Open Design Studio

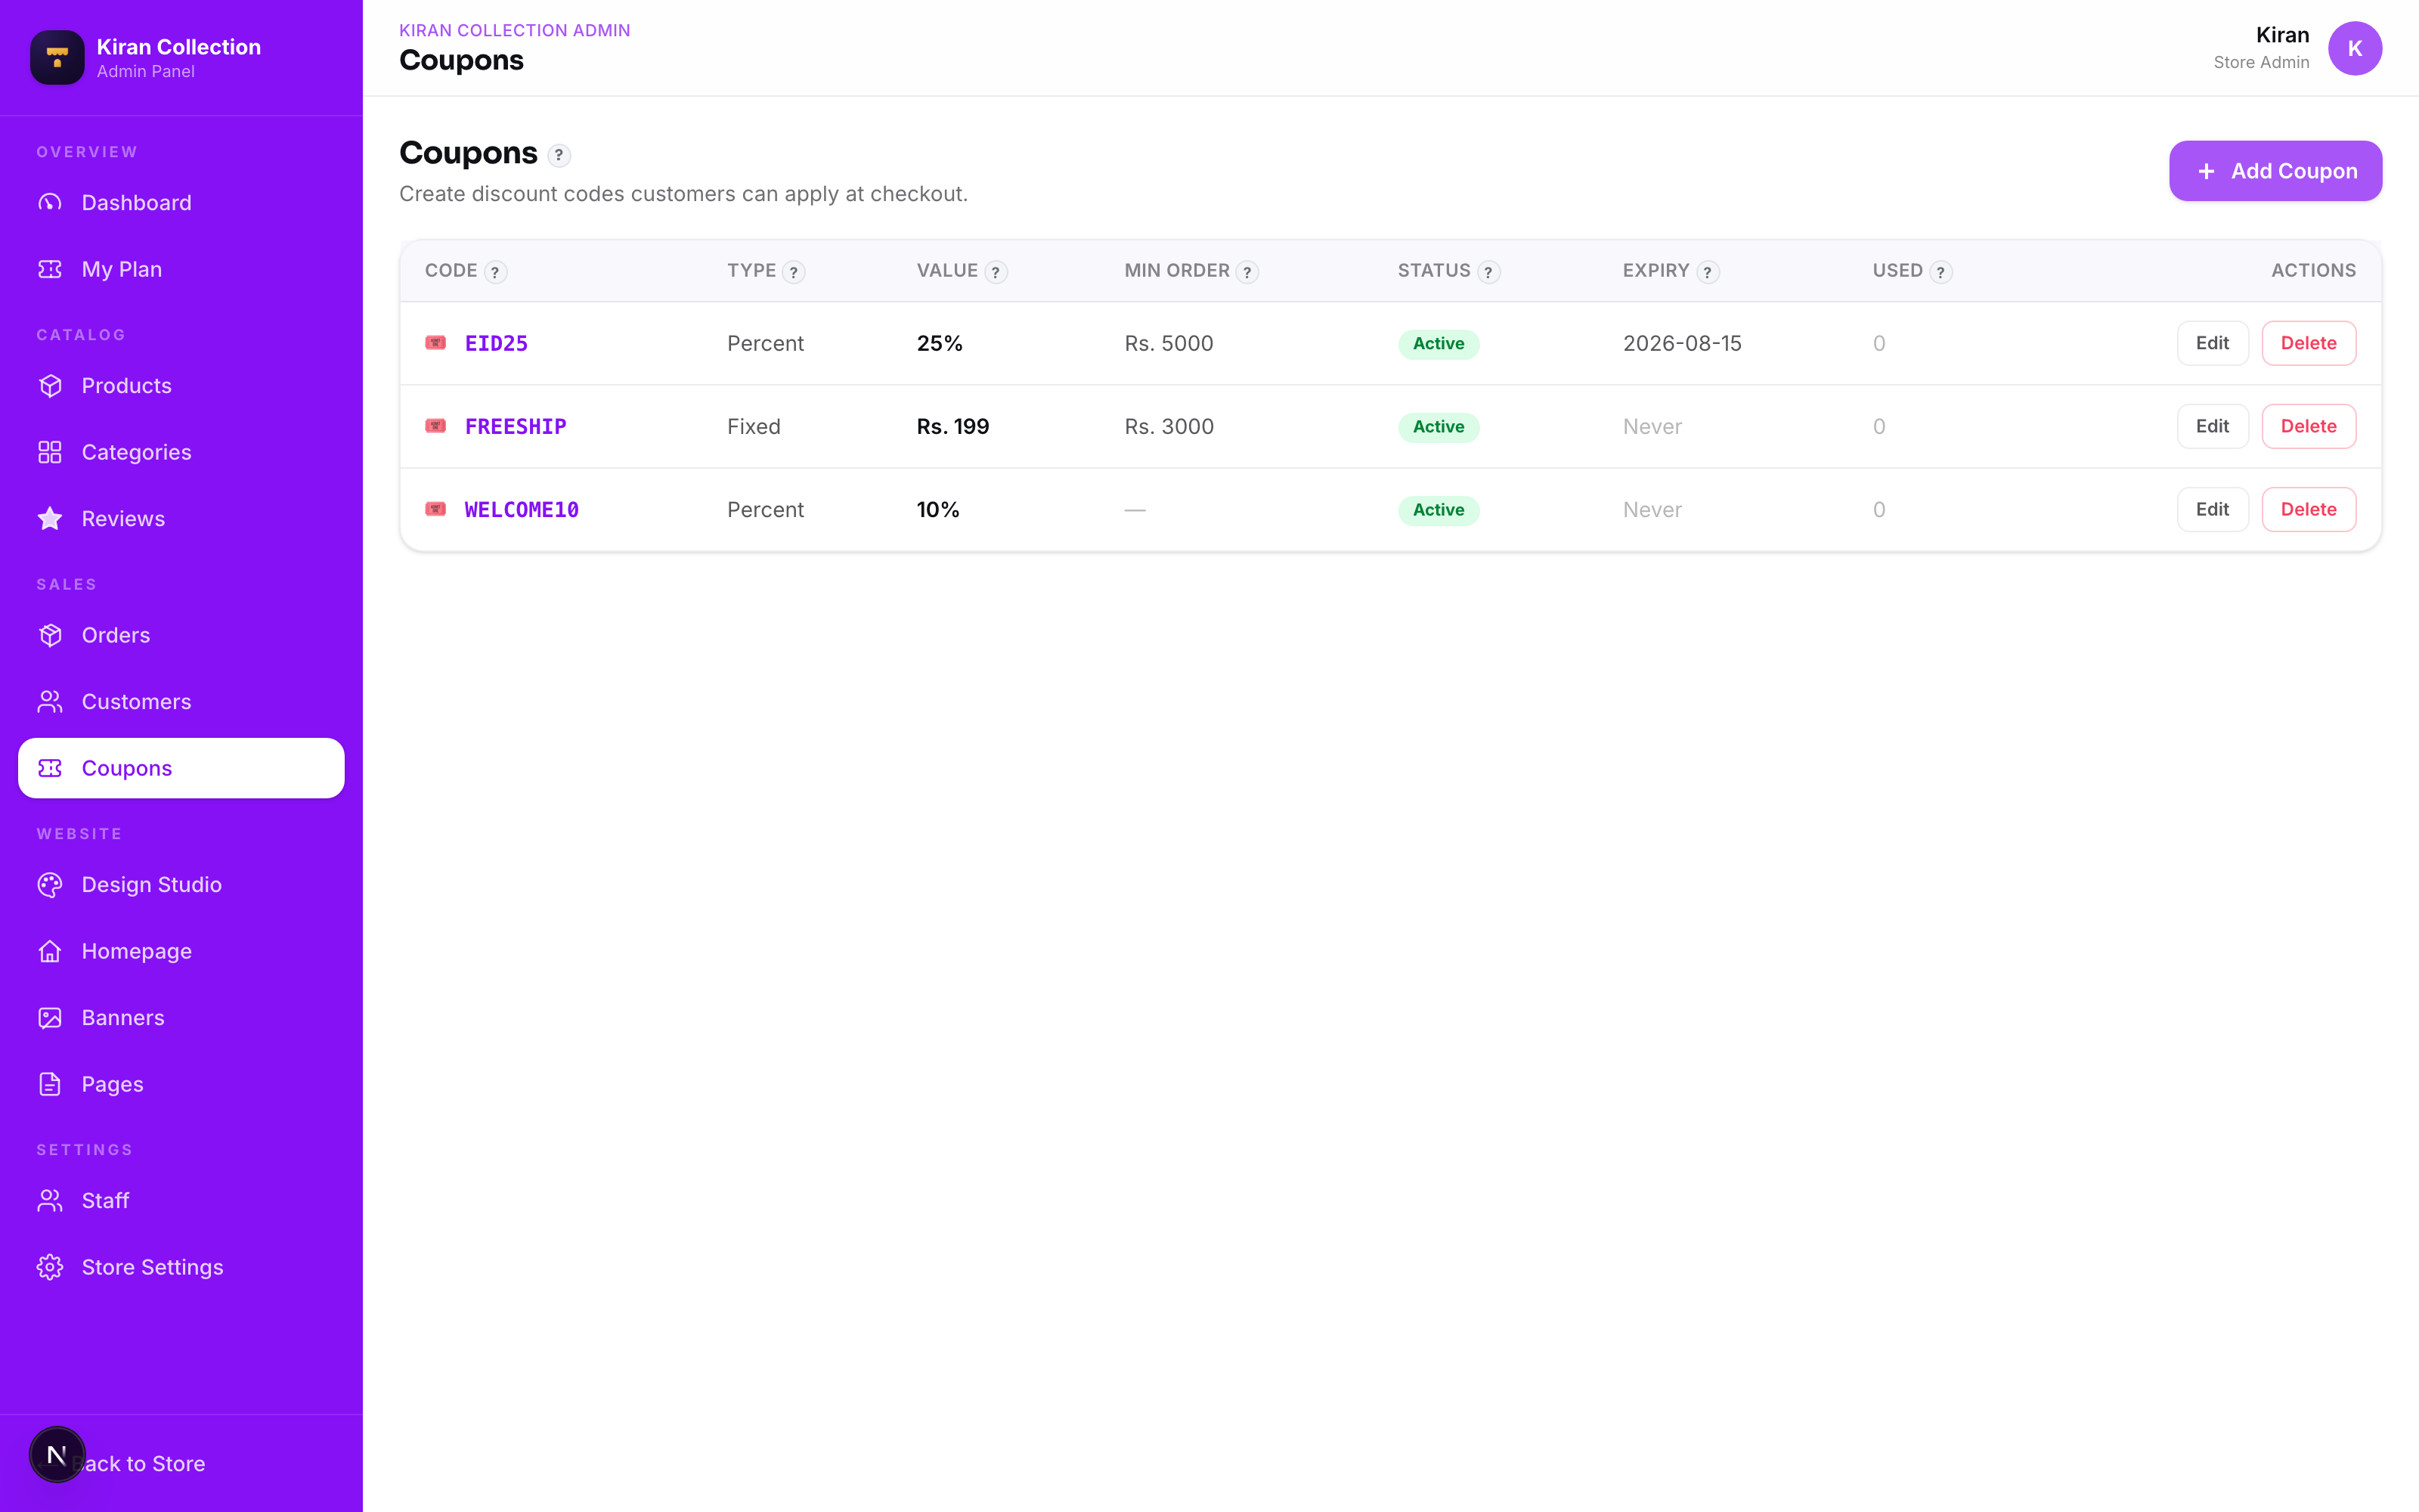click(x=181, y=885)
